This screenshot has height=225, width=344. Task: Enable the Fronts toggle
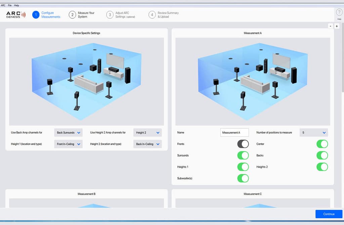[243, 144]
